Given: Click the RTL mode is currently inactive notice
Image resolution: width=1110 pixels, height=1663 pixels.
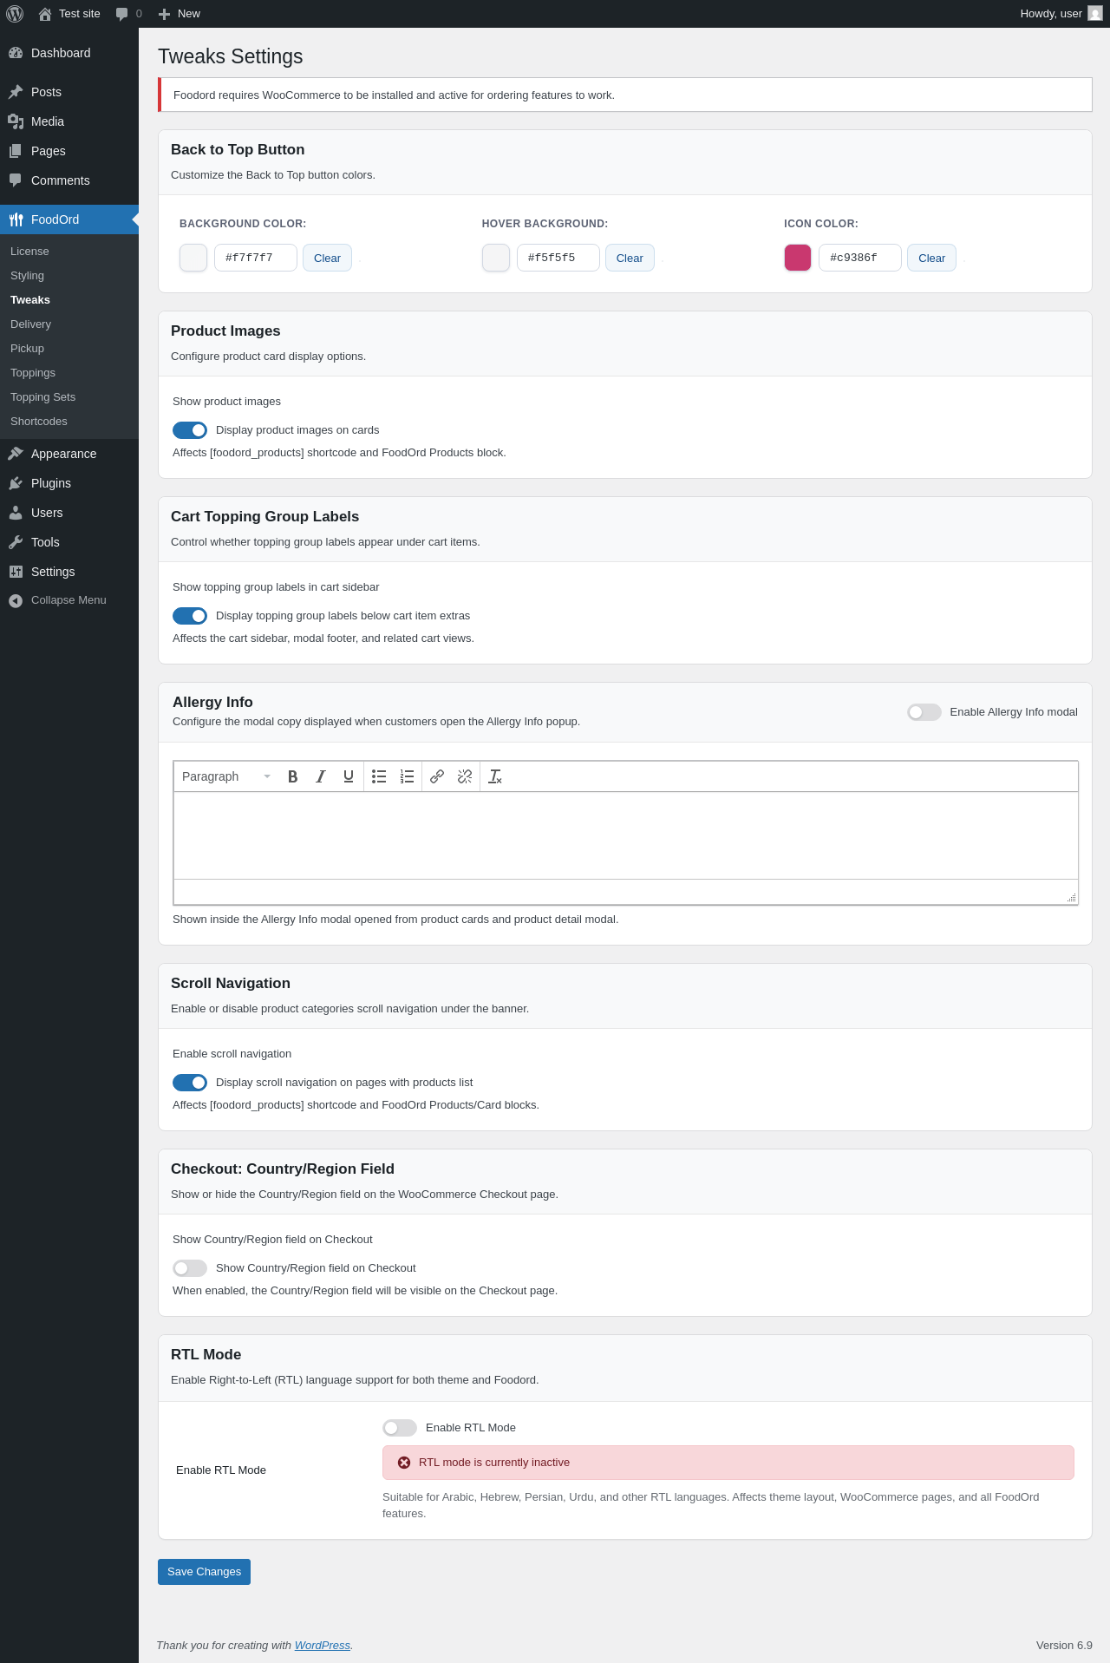Looking at the screenshot, I should click(728, 1463).
